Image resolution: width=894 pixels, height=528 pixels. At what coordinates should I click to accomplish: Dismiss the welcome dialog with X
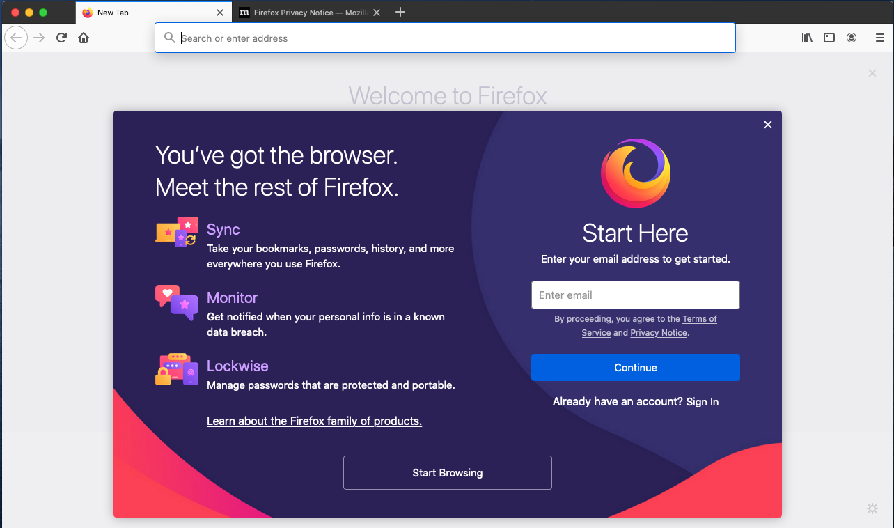coord(768,125)
